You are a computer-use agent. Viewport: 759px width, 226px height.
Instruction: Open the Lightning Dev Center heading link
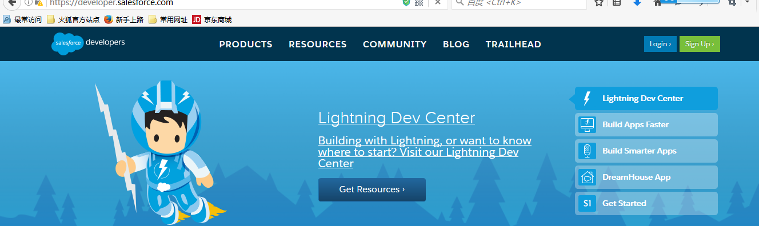click(397, 118)
